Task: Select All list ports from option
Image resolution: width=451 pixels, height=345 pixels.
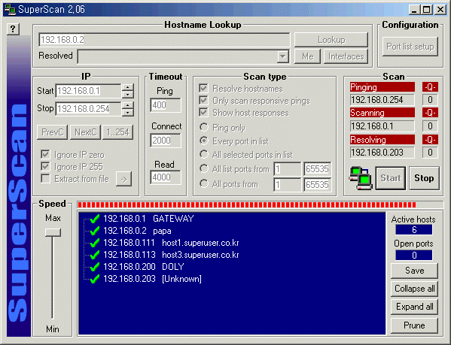Action: pyautogui.click(x=203, y=168)
